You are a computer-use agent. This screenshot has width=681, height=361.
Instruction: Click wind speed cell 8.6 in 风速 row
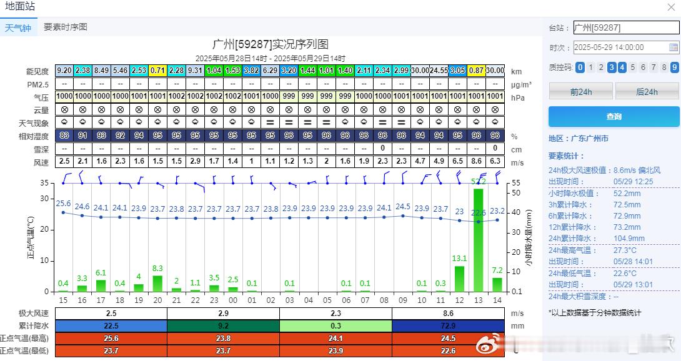pyautogui.click(x=476, y=161)
